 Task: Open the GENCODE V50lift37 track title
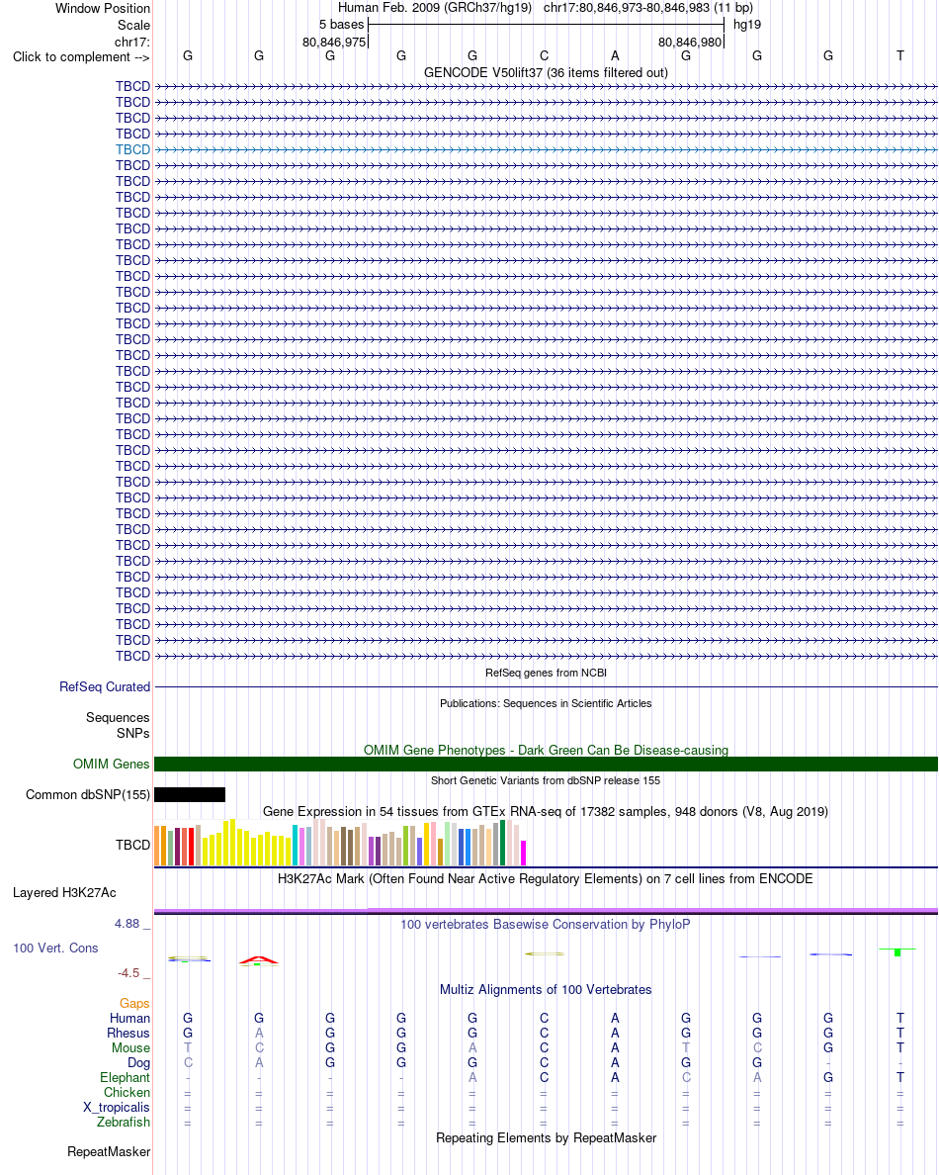(x=546, y=72)
